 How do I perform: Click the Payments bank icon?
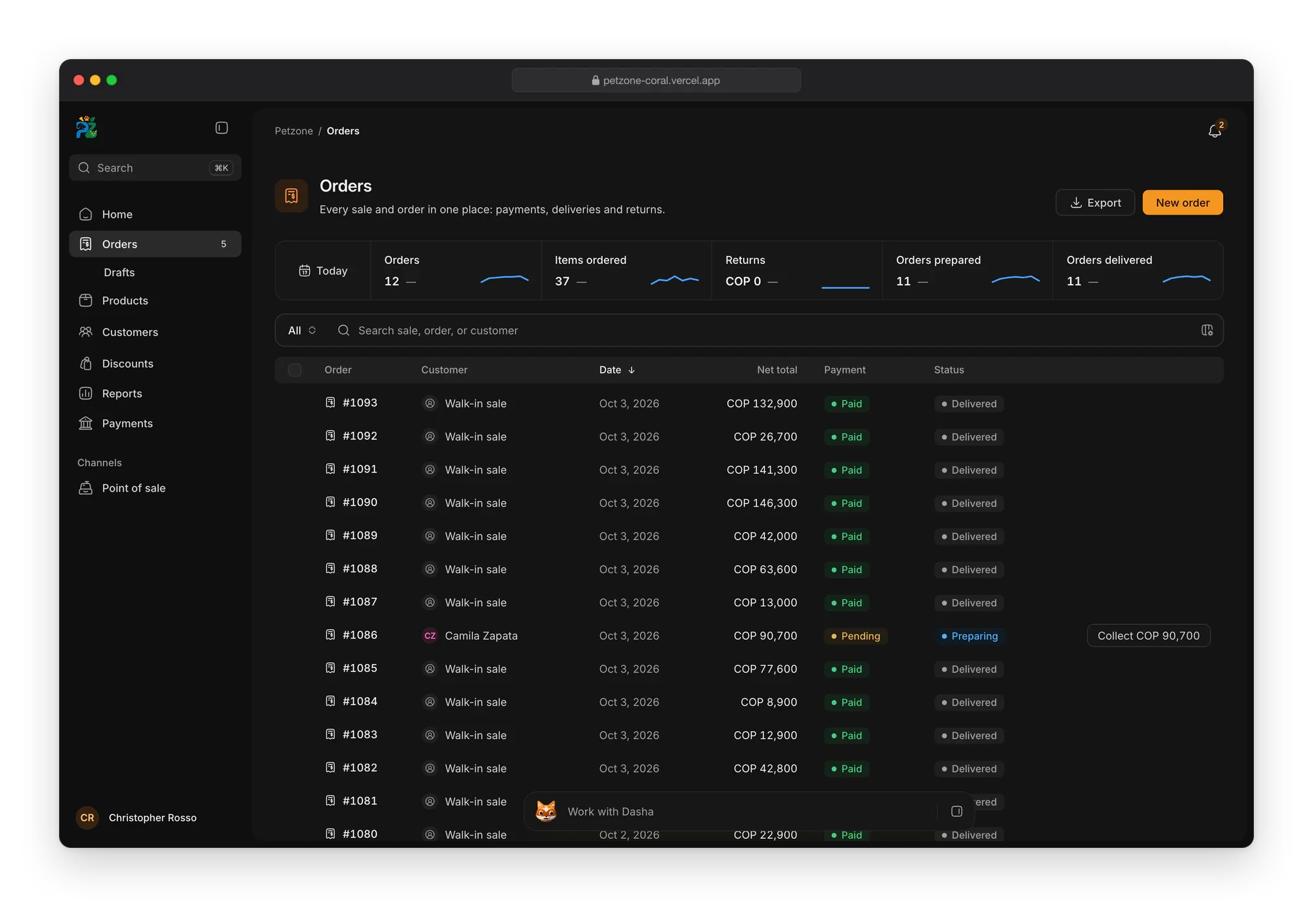(86, 423)
